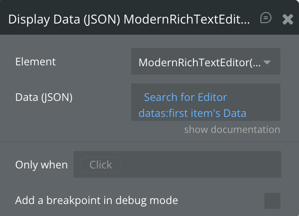Click the word "Editor" in the data expression
This screenshot has height=216, width=299.
pos(212,97)
